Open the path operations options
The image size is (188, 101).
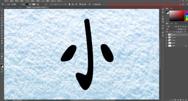click(x=69, y=4)
